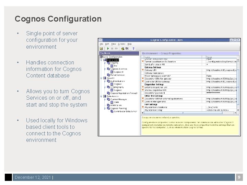Collapse the Environment tree node
Viewport: 247px width, 185px height.
[101, 60]
